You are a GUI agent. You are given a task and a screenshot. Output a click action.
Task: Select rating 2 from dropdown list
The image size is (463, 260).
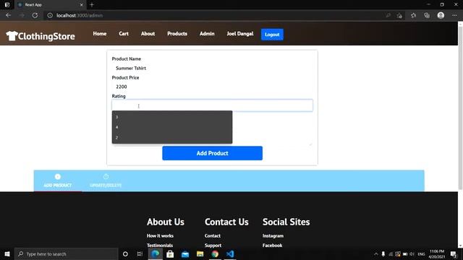(172, 138)
